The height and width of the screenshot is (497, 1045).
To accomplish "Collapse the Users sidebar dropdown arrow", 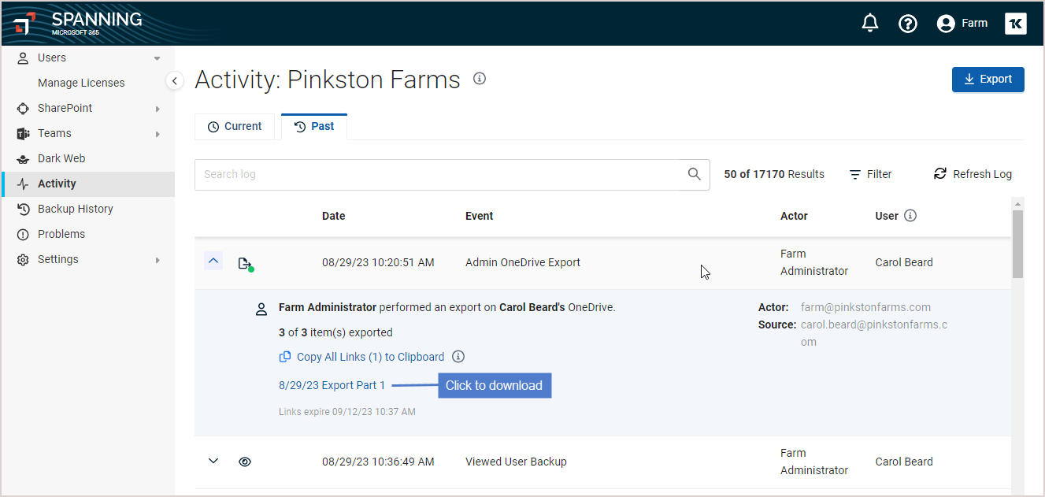I will pyautogui.click(x=157, y=58).
